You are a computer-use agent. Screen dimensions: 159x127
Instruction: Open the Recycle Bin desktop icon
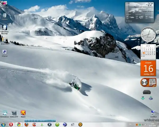5,16
